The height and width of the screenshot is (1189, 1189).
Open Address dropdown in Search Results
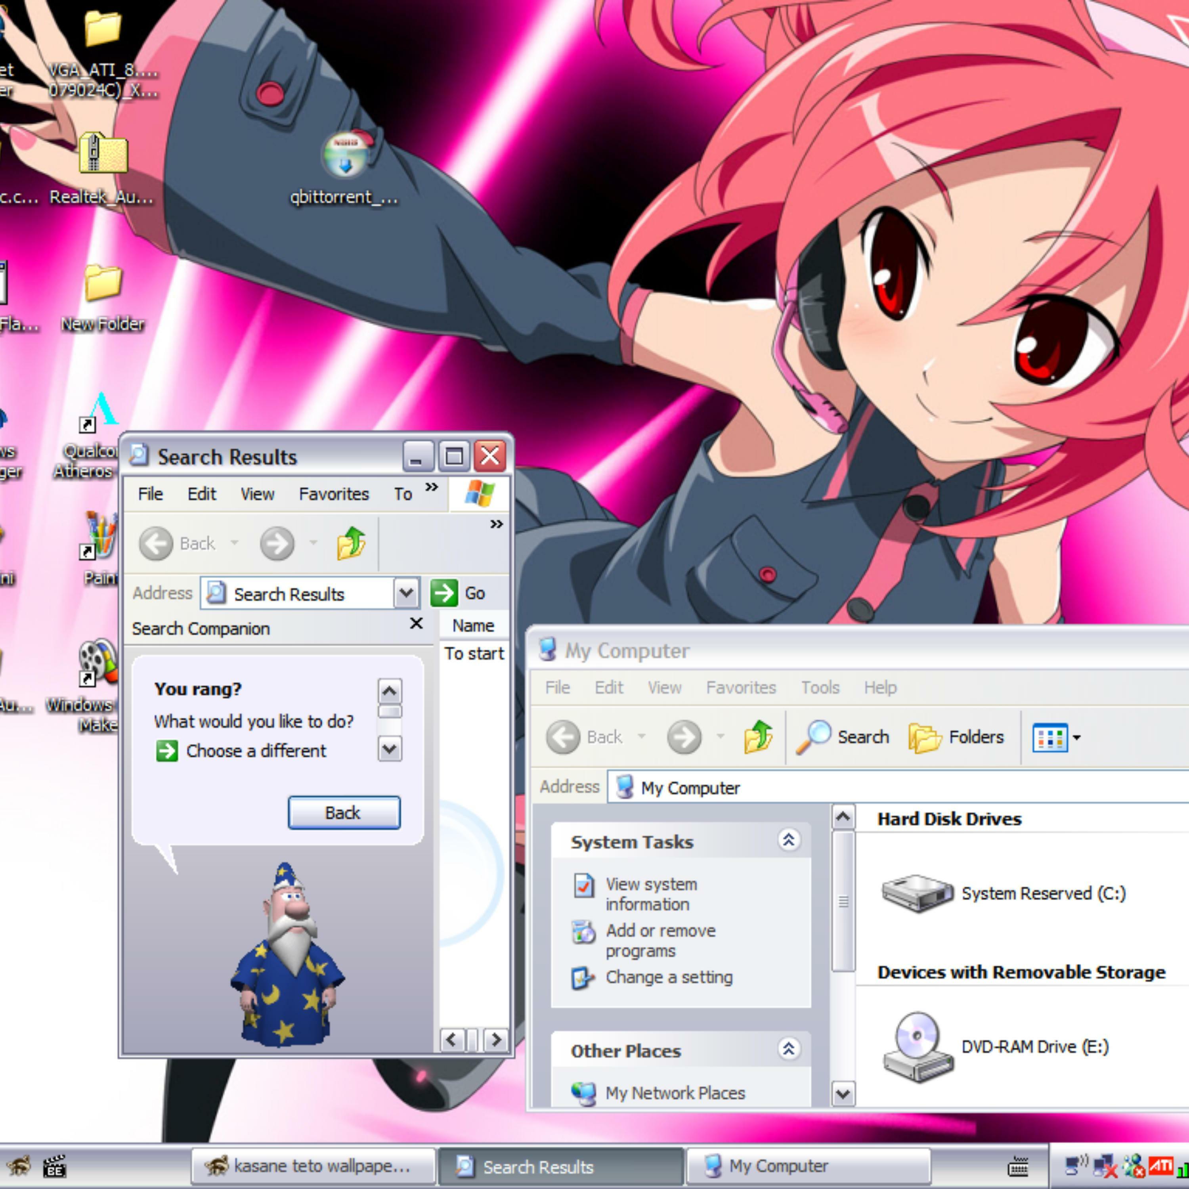(x=406, y=593)
